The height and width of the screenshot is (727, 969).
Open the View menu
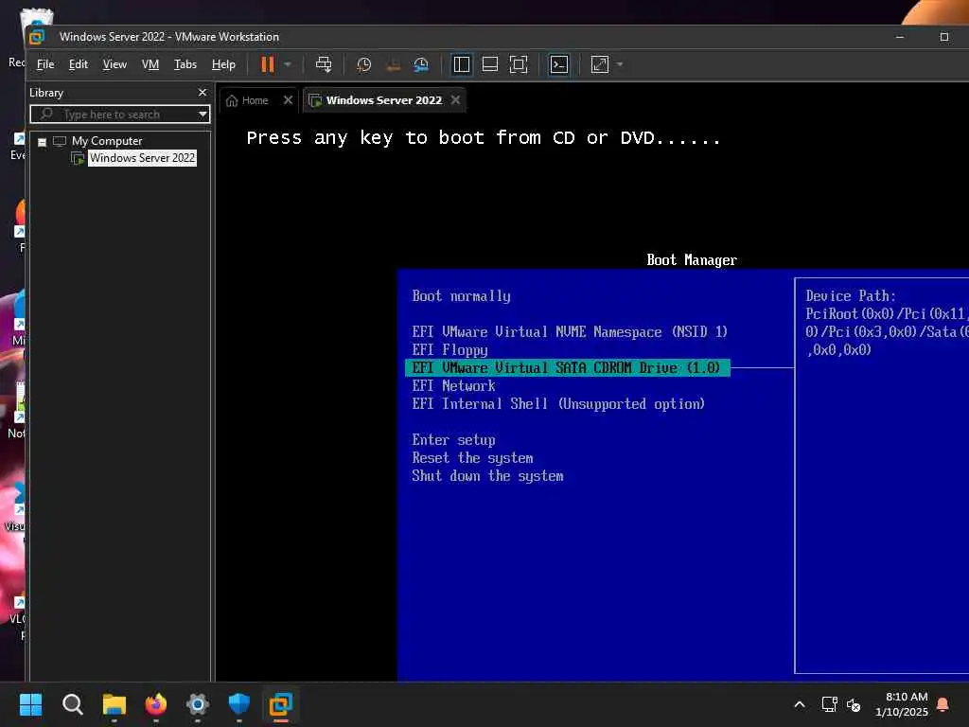tap(115, 64)
